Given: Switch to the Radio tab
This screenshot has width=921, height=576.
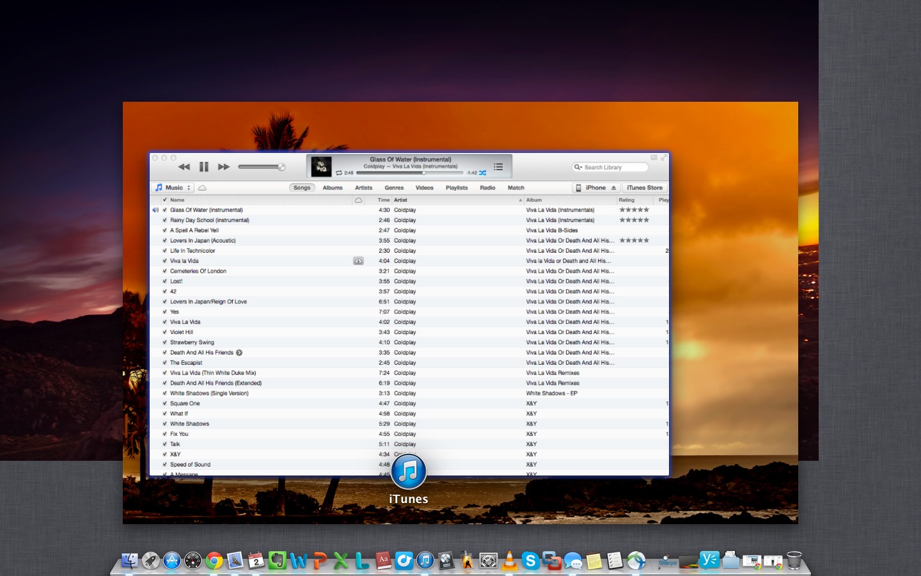Looking at the screenshot, I should click(x=487, y=188).
